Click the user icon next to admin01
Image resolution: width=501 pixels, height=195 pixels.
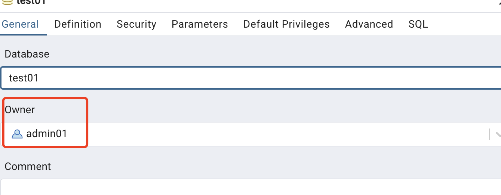tap(17, 134)
